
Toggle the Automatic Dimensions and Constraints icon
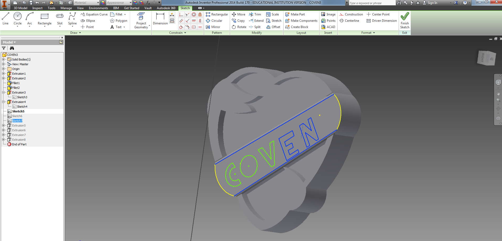tap(172, 14)
